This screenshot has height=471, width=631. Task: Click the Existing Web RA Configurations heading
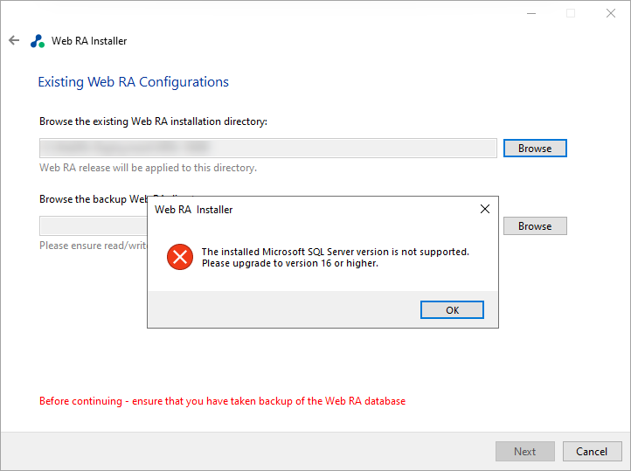[x=133, y=82]
